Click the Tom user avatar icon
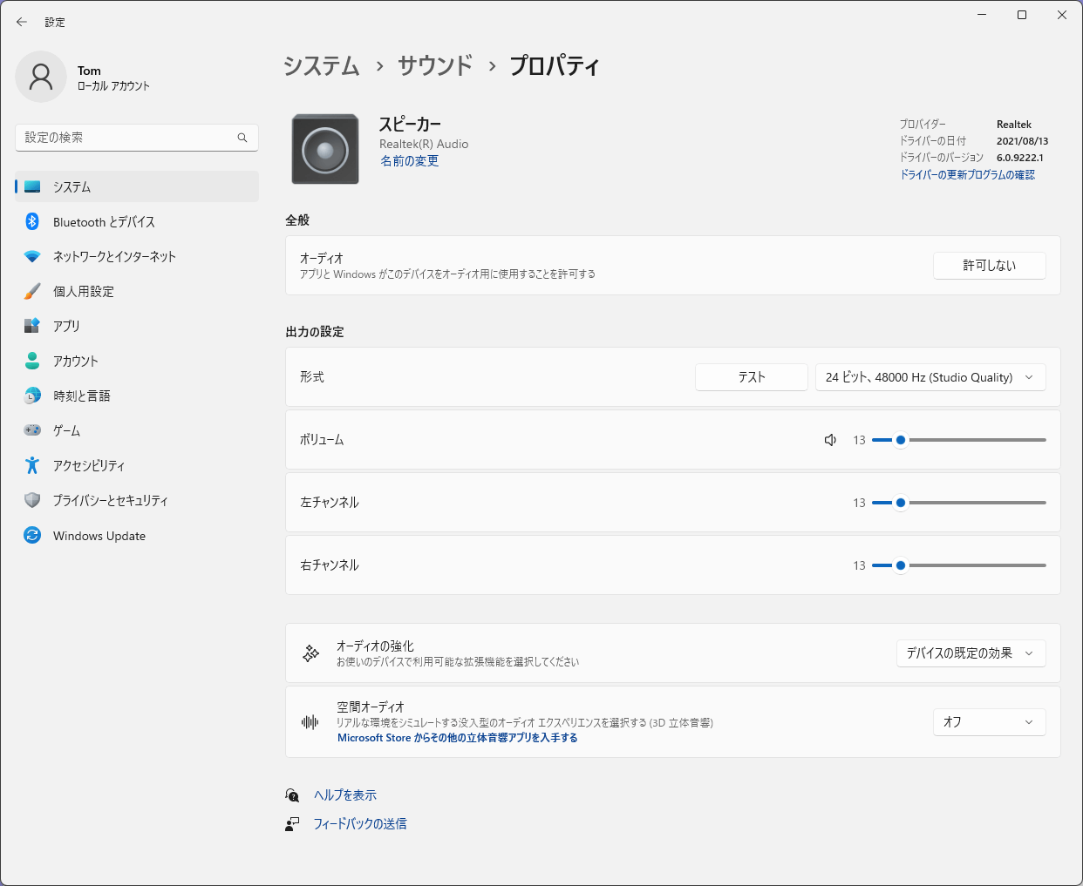Screen dimensions: 1083x886 pyautogui.click(x=41, y=77)
